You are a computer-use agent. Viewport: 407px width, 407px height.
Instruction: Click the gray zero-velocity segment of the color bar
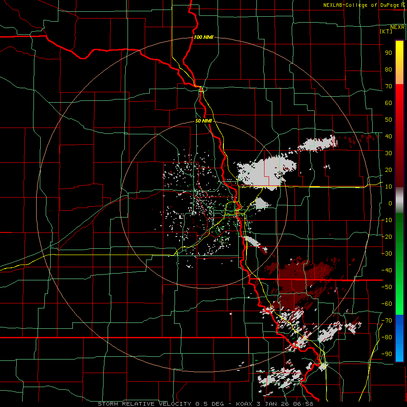[399, 200]
